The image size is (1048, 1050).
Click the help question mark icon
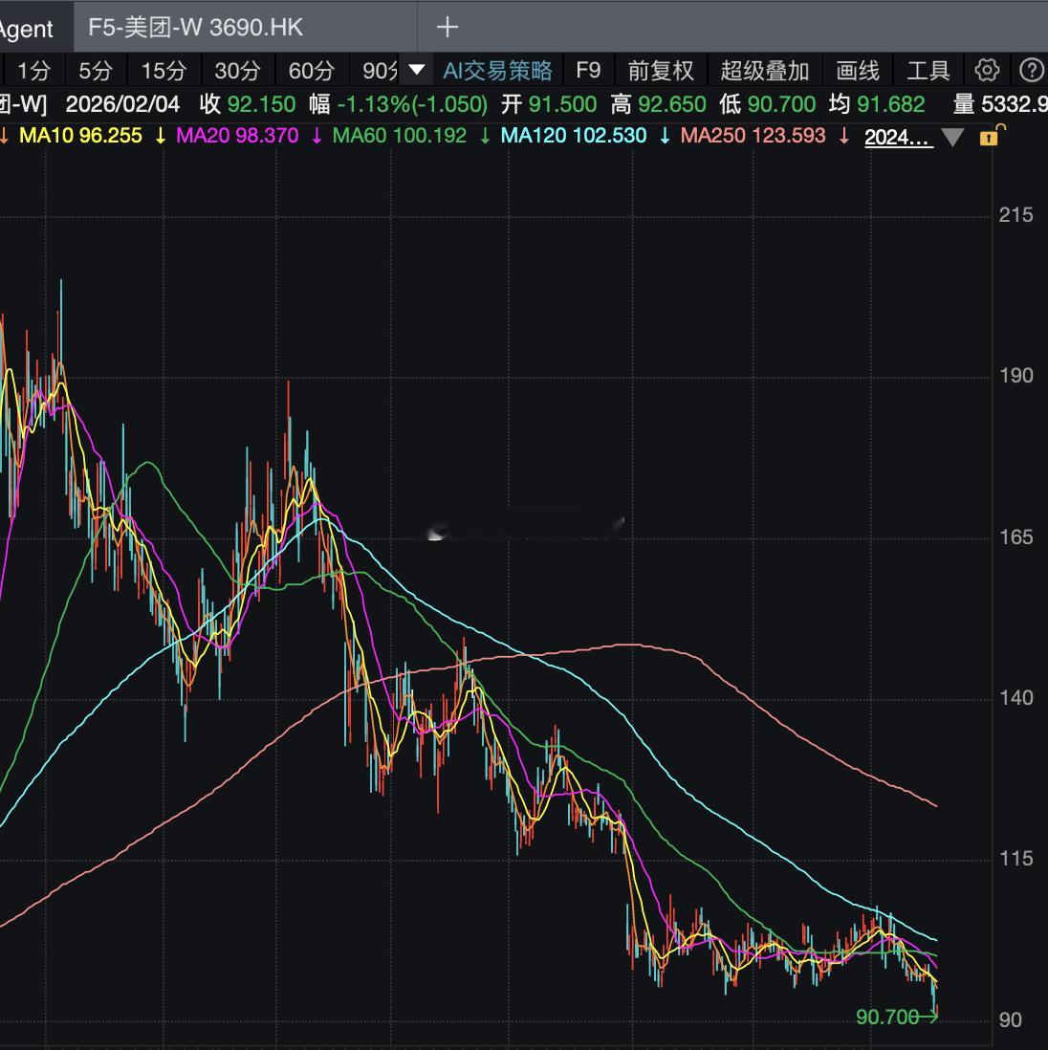pyautogui.click(x=1032, y=70)
